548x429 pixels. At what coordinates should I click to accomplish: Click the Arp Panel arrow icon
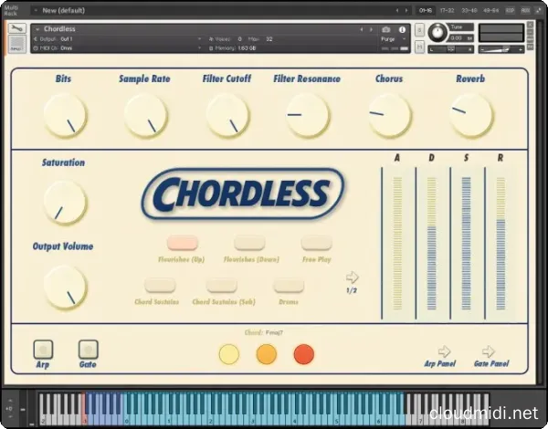point(444,351)
